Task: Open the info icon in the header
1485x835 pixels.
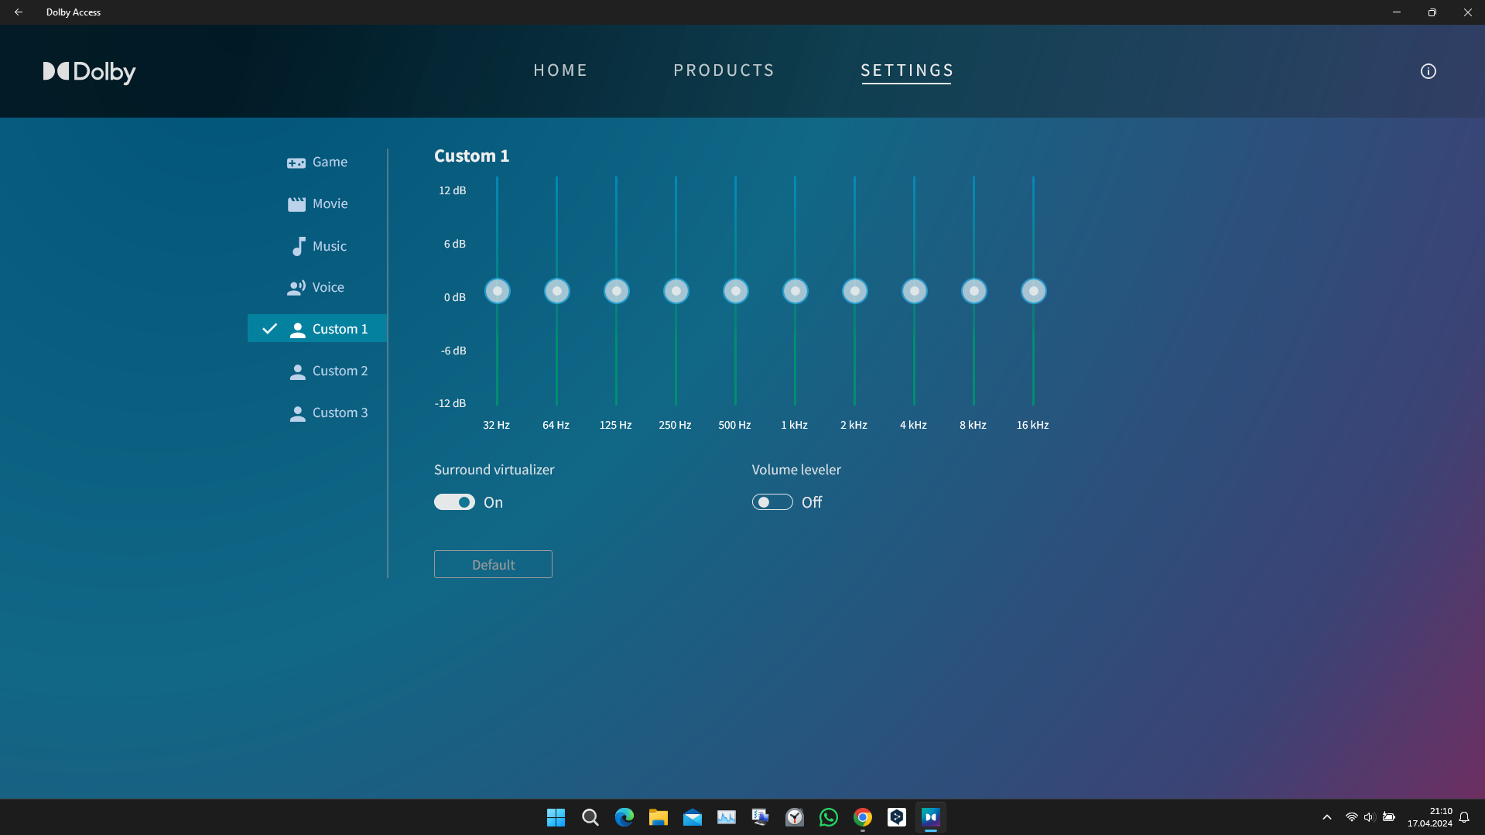Action: pyautogui.click(x=1428, y=71)
